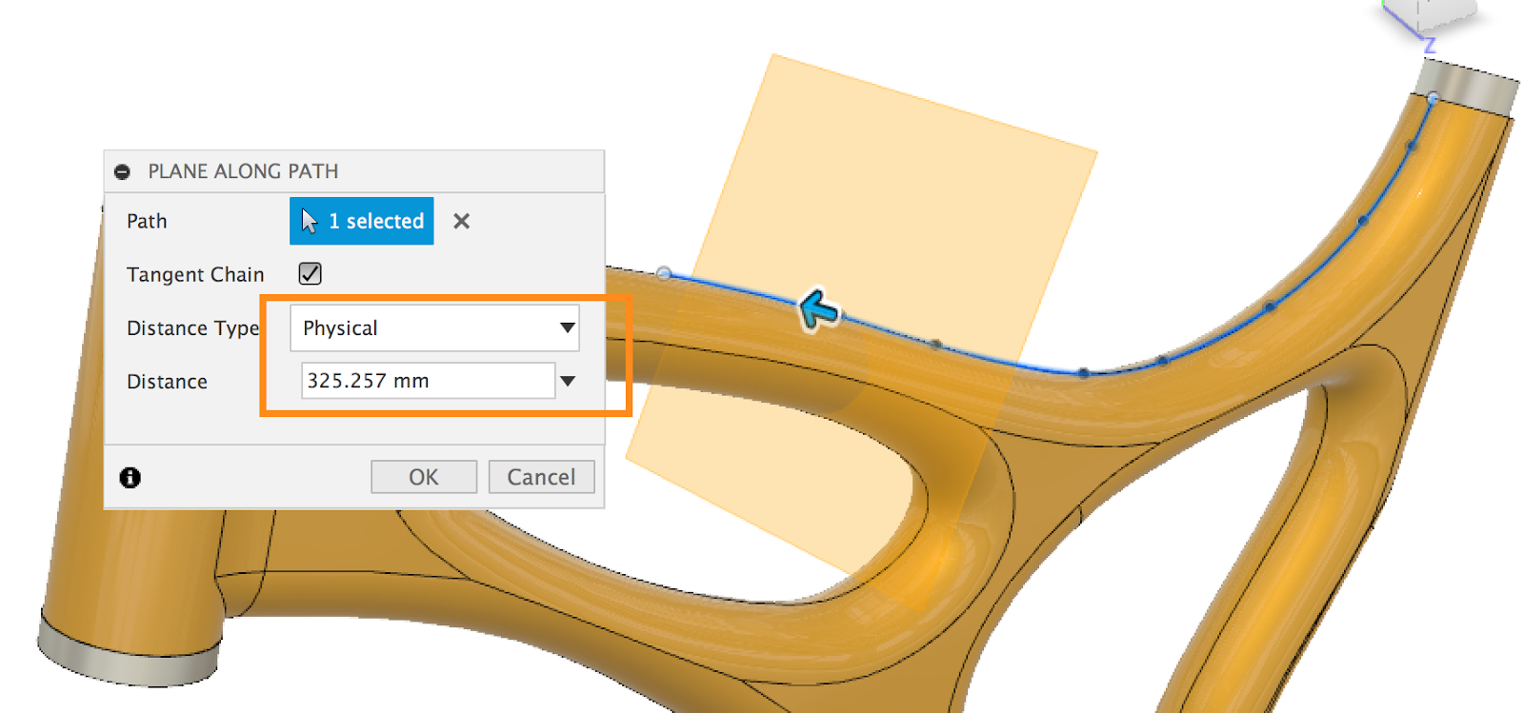Open the info icon in the dialog footer
The image size is (1524, 713).
pyautogui.click(x=130, y=477)
